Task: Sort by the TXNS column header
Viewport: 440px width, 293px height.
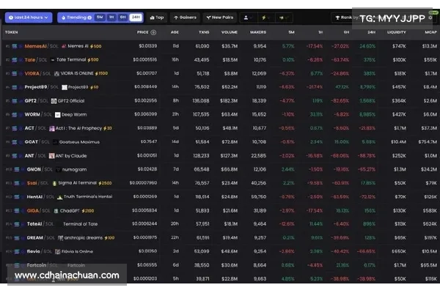Action: click(x=204, y=32)
